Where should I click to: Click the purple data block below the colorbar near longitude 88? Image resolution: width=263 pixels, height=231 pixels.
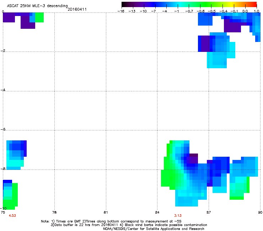[x=232, y=26]
